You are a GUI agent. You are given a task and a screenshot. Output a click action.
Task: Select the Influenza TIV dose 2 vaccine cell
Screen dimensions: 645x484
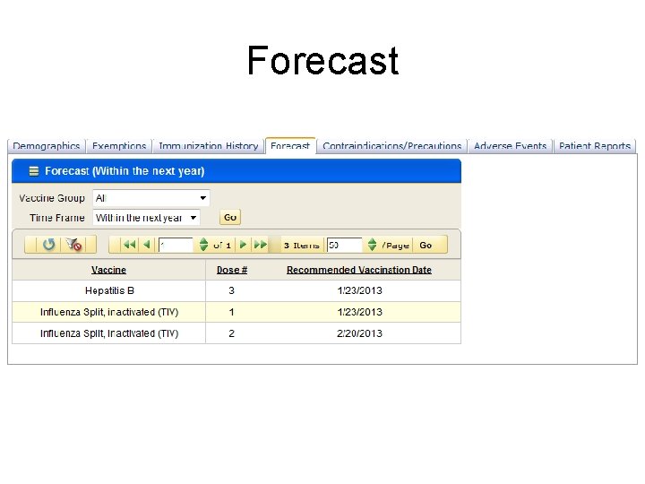(x=109, y=333)
